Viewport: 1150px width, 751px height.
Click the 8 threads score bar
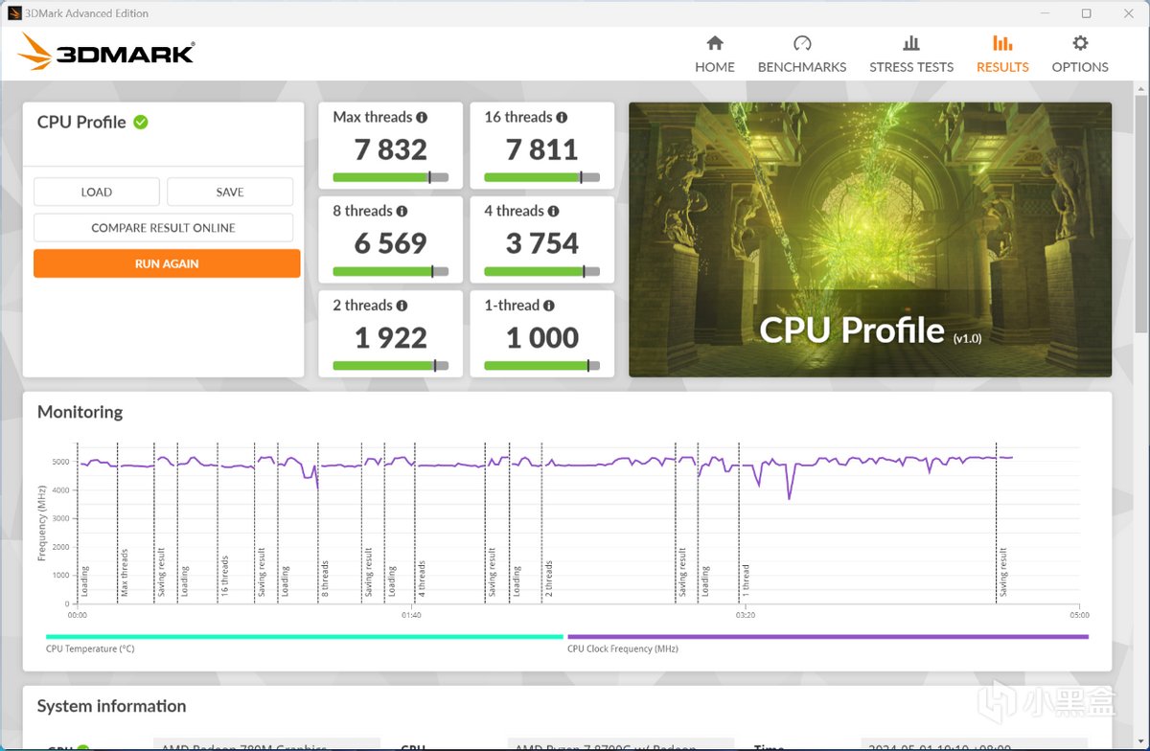[390, 271]
